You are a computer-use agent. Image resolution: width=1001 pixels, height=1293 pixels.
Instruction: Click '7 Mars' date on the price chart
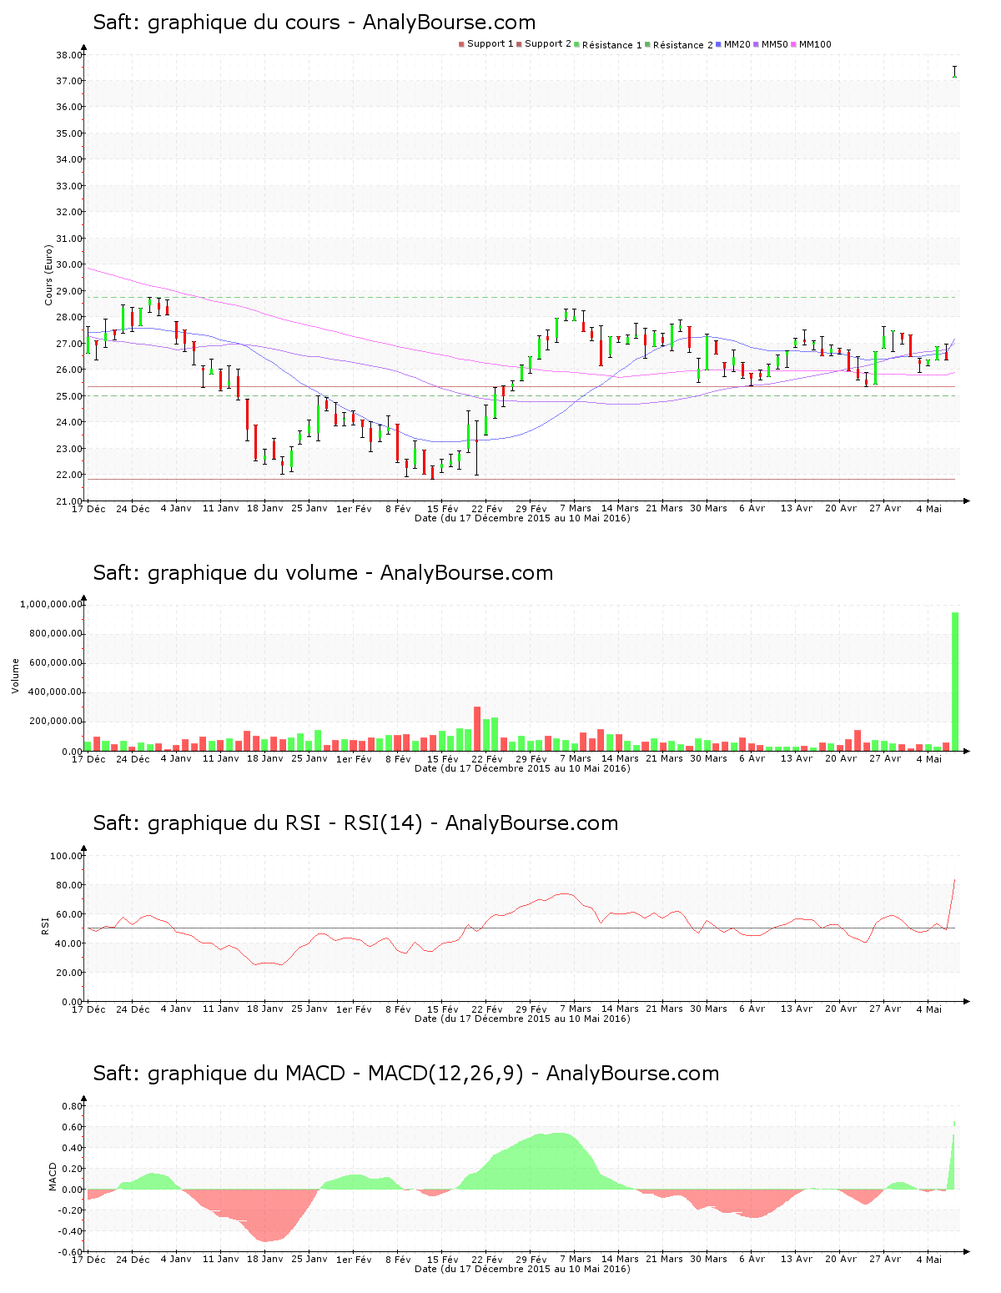(576, 508)
